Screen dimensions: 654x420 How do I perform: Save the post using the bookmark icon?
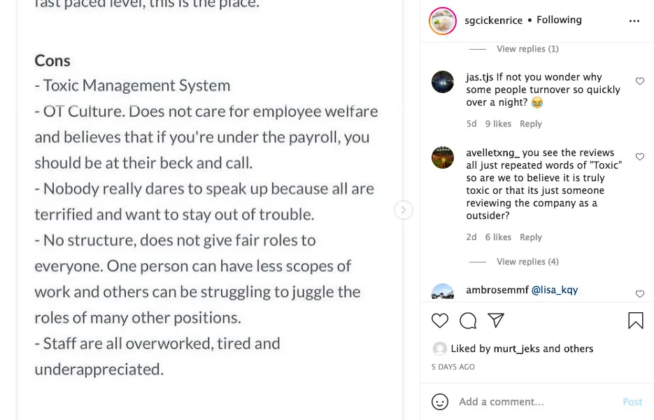(x=635, y=321)
